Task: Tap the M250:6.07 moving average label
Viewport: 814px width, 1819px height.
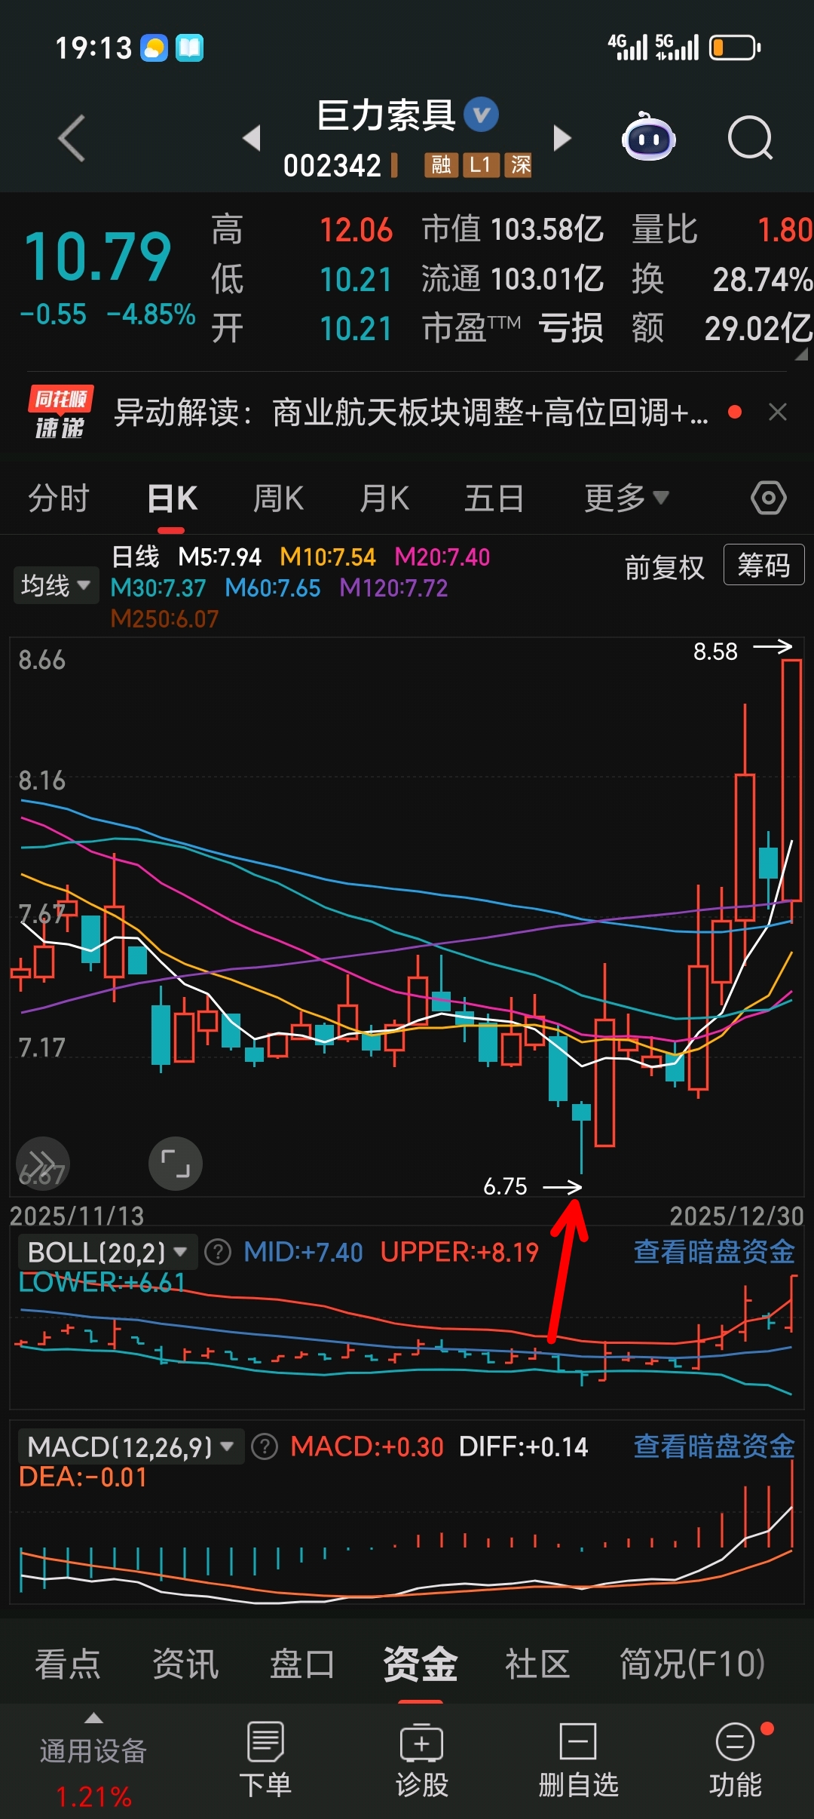Action: pyautogui.click(x=164, y=619)
